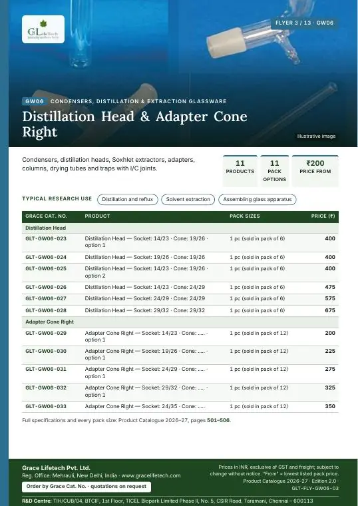Click the price 200
The width and height of the screenshot is (358, 506).
click(330, 333)
